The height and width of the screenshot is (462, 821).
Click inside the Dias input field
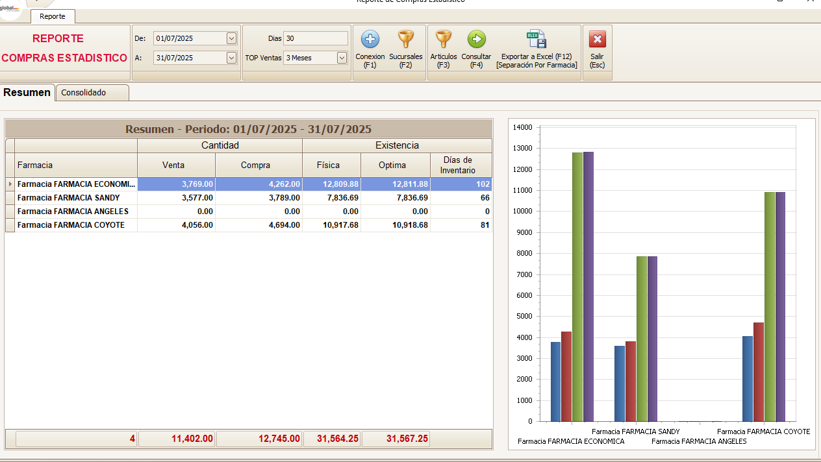click(315, 38)
